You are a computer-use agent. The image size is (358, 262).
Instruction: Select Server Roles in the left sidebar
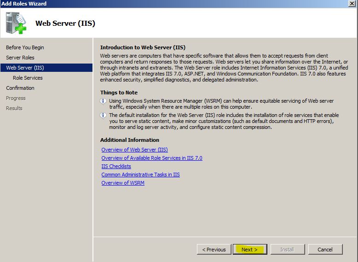(20, 58)
